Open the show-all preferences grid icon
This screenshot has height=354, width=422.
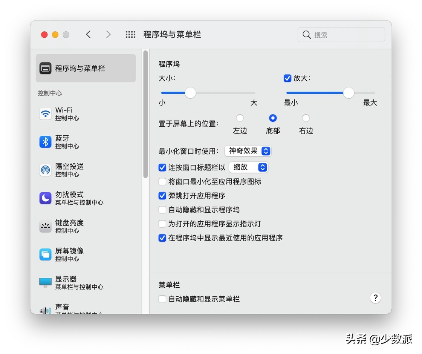pos(130,34)
